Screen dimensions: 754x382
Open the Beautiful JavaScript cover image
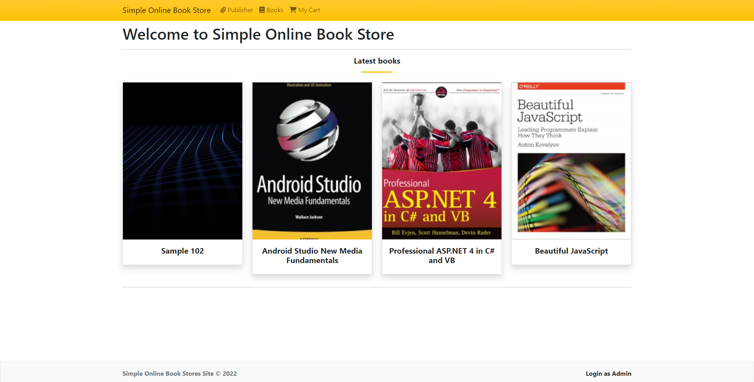coord(571,161)
